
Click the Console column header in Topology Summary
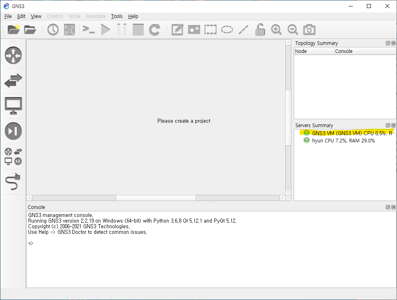point(365,51)
